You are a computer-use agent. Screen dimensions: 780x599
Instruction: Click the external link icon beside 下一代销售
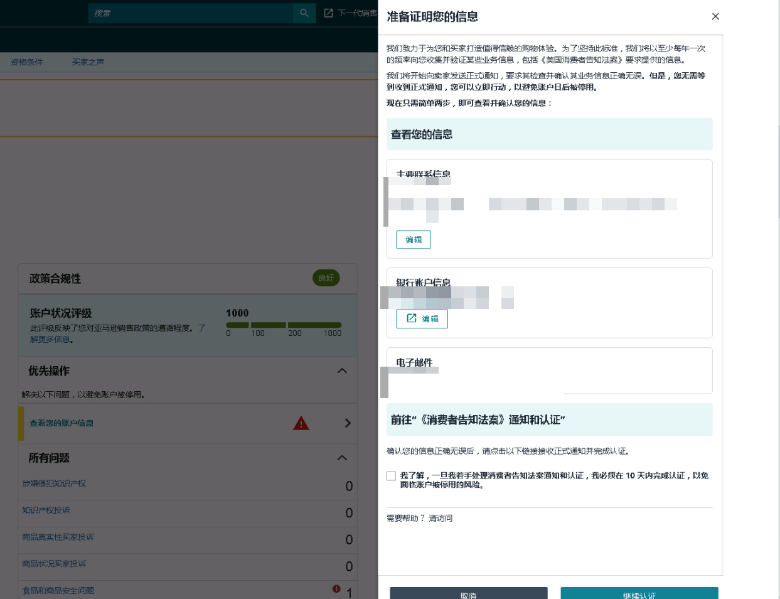328,13
